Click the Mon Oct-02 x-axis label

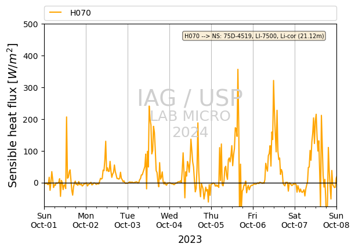pyautogui.click(x=86, y=220)
